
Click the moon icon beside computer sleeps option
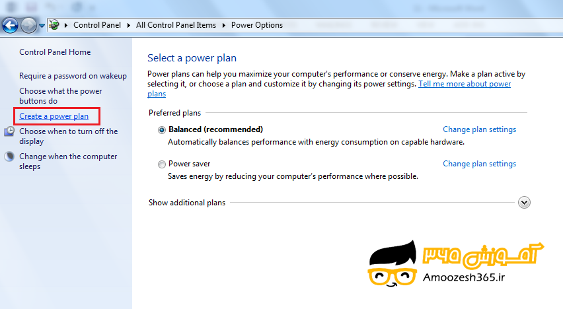(10, 156)
